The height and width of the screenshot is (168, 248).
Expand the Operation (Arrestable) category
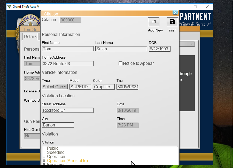click(x=44, y=161)
